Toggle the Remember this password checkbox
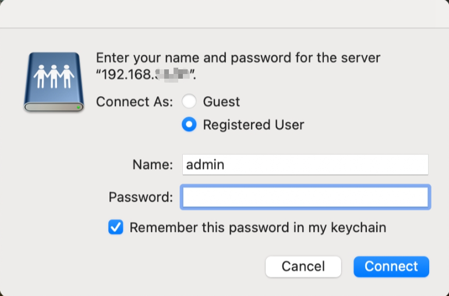 pos(116,227)
